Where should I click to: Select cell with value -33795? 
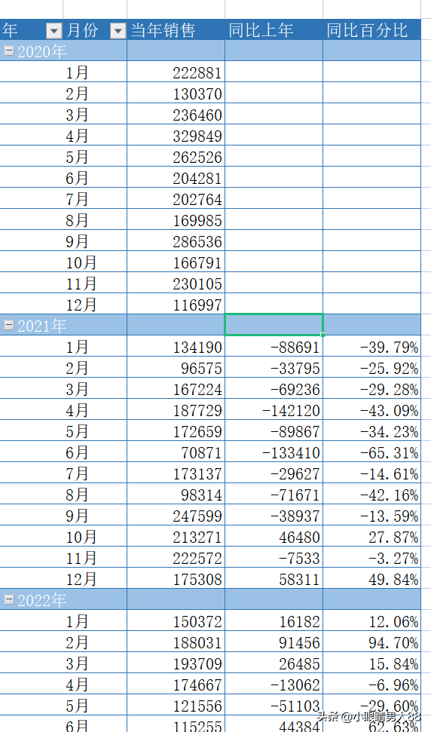pos(274,368)
